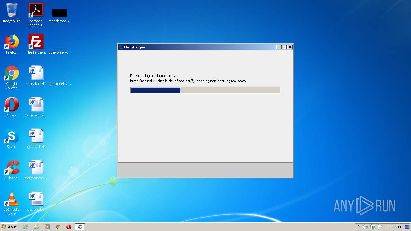Screen dimensions: 411x231
Task: Open VLC media player shortcut
Action: coord(12,204)
